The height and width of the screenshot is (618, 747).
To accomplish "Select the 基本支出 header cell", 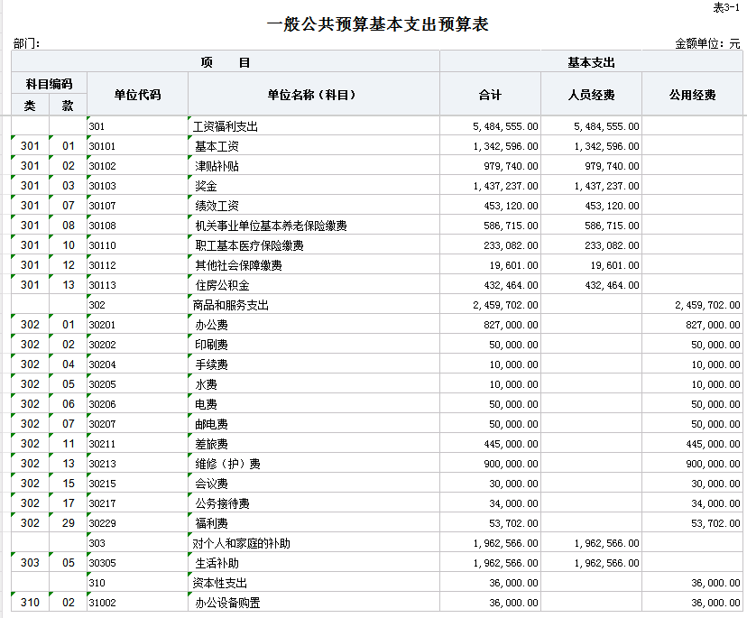I will (591, 62).
